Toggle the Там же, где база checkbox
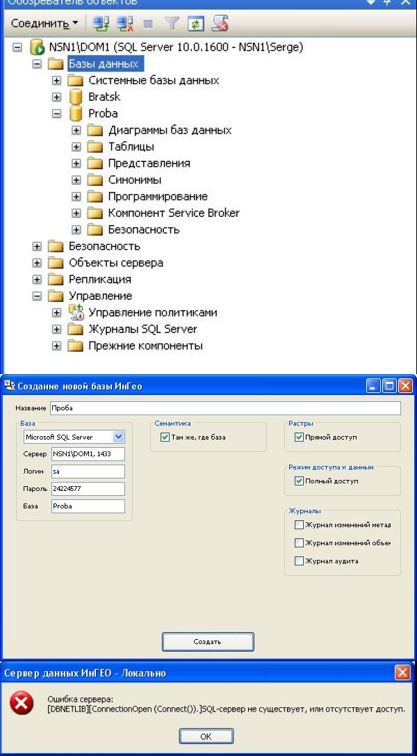Screen dimensions: 417x756 [165, 437]
